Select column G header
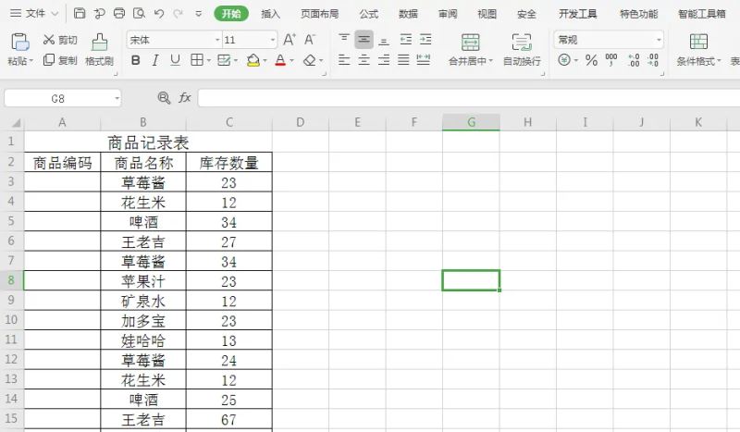Image resolution: width=740 pixels, height=432 pixels. tap(471, 122)
